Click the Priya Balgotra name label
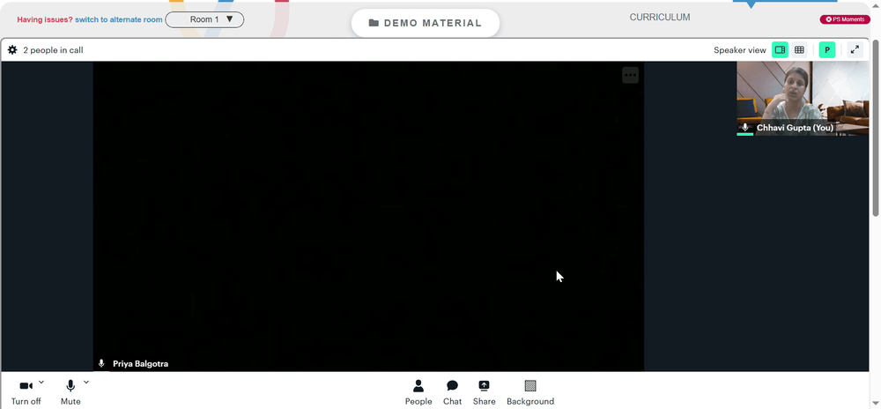Screen dimensions: 881x409 140,363
